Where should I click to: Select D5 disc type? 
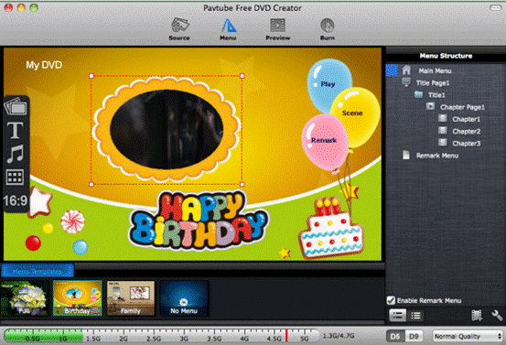point(395,336)
